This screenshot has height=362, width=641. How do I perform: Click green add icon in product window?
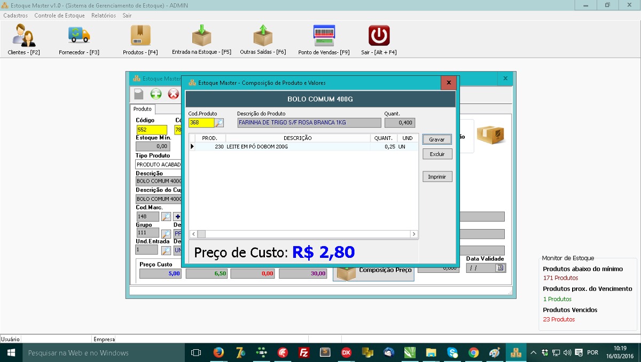[156, 94]
